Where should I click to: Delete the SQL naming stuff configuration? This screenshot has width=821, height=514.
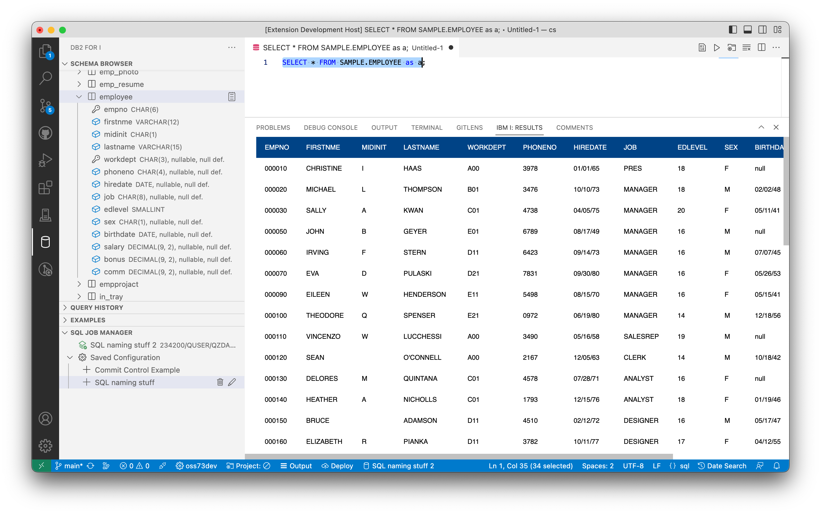220,382
